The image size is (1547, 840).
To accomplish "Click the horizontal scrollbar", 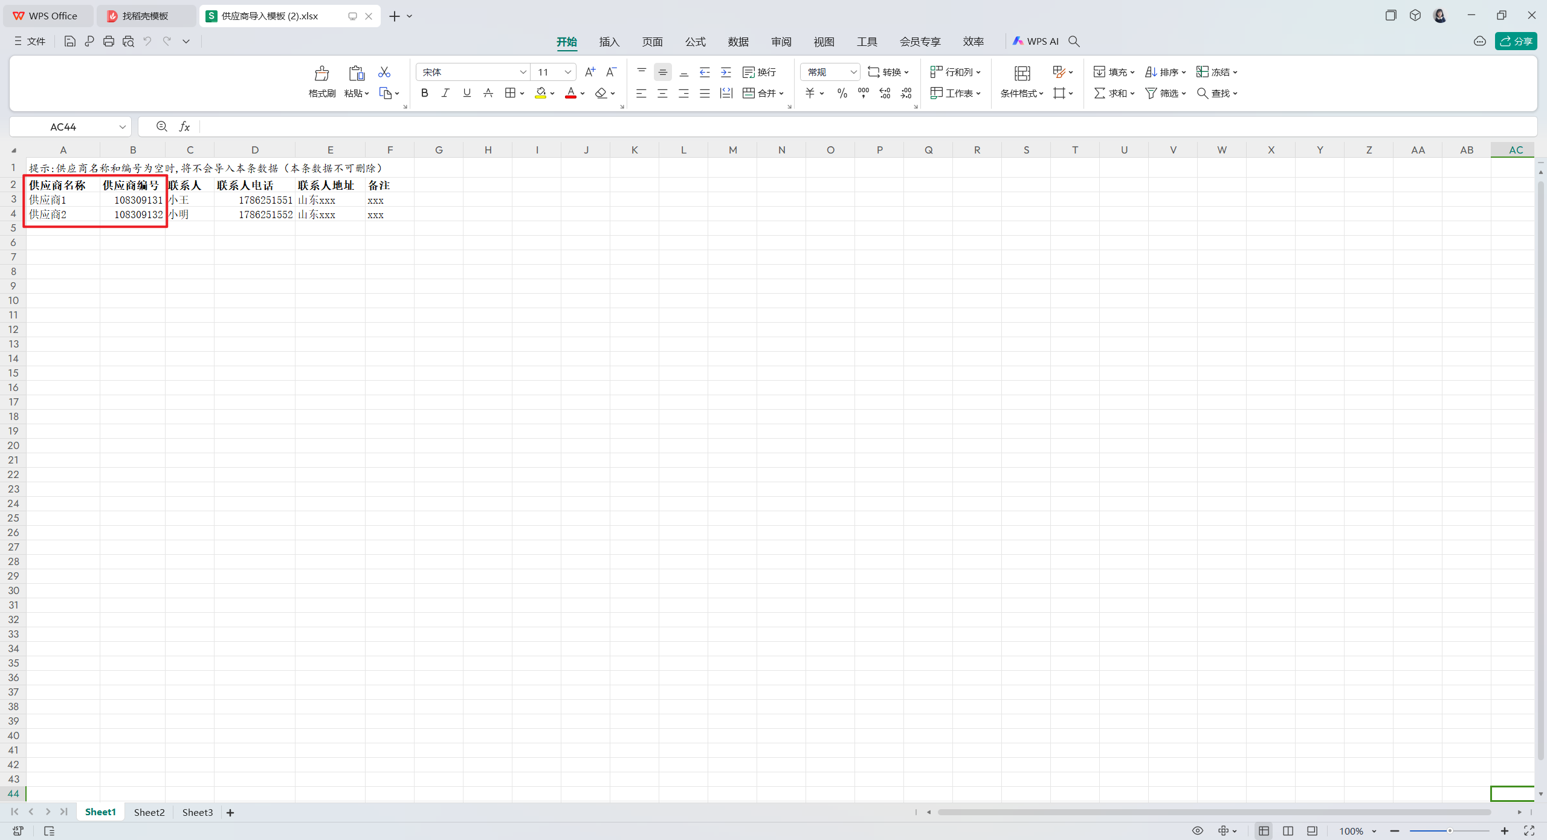I will [x=1215, y=812].
